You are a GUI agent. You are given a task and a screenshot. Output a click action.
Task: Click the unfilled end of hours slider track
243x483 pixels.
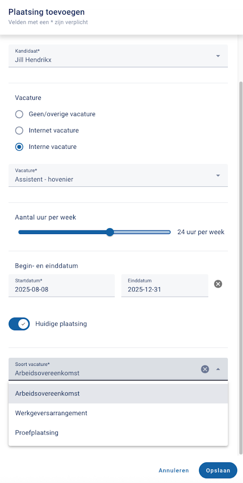[142, 232]
